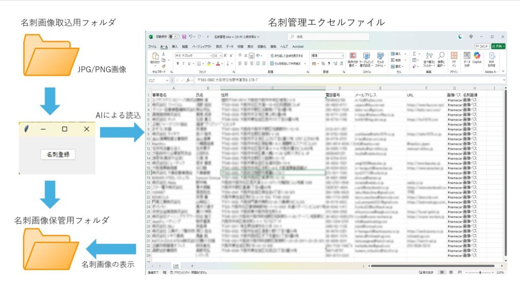
Task: Click the 名刺登録 button
Action: pos(58,154)
